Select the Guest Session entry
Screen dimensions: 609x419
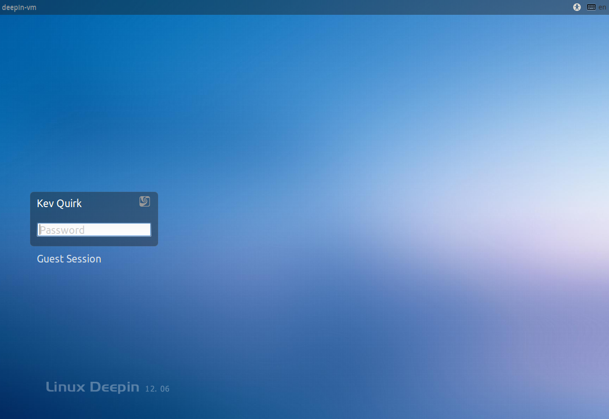69,259
